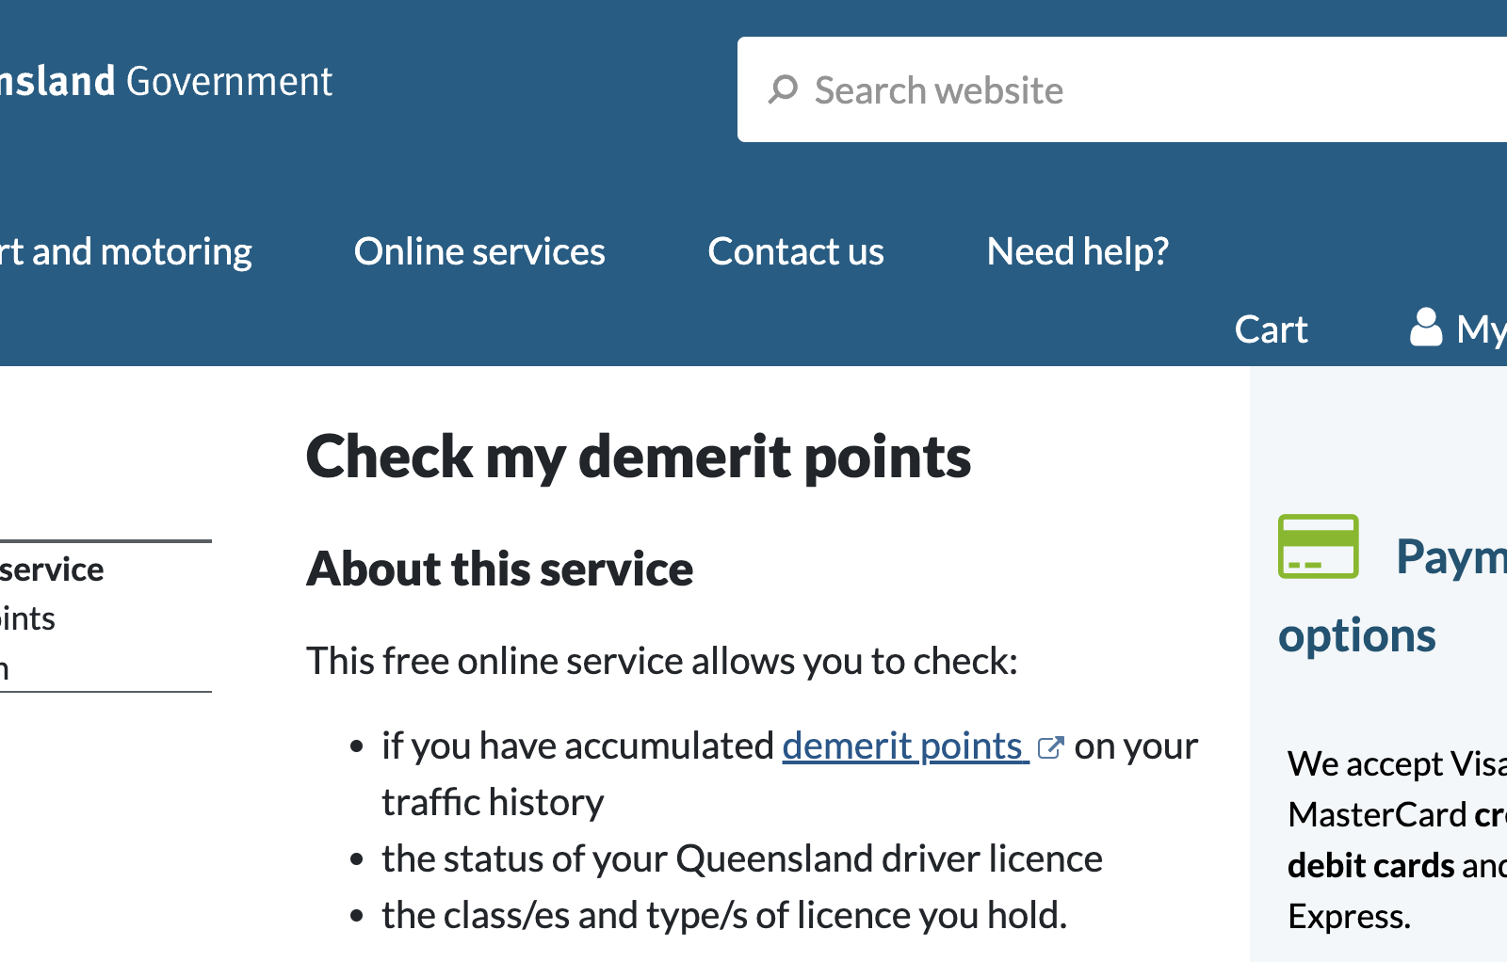Follow the demerit points hyperlink
The image size is (1507, 962).
[903, 746]
